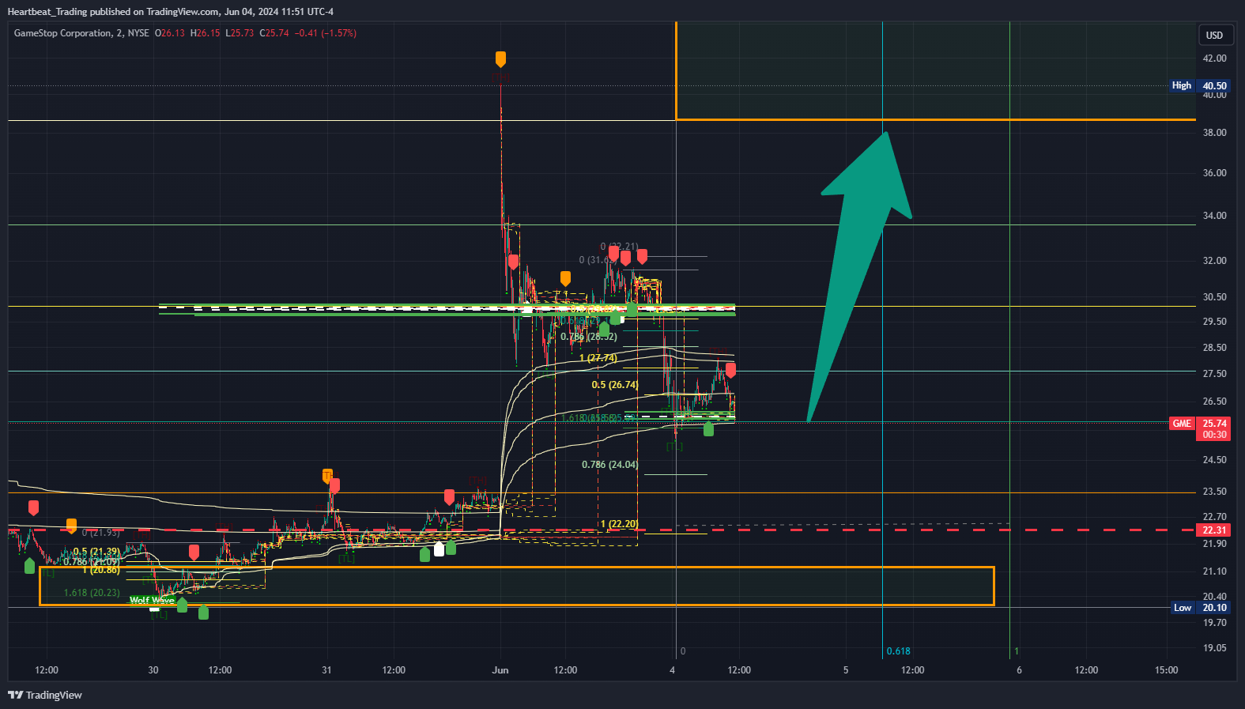This screenshot has width=1245, height=709.
Task: Click the Low 20.10 price label
Action: click(1199, 608)
